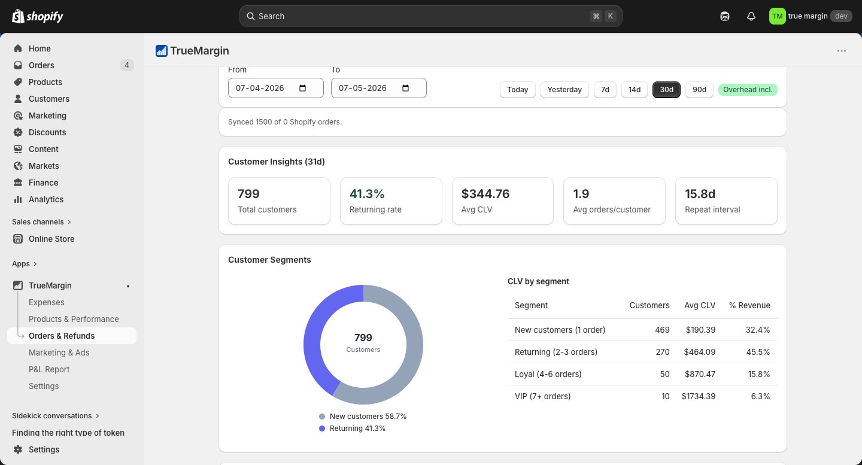This screenshot has height=465, width=862.
Task: Click the '$344.76' Avg CLV card
Action: point(503,201)
